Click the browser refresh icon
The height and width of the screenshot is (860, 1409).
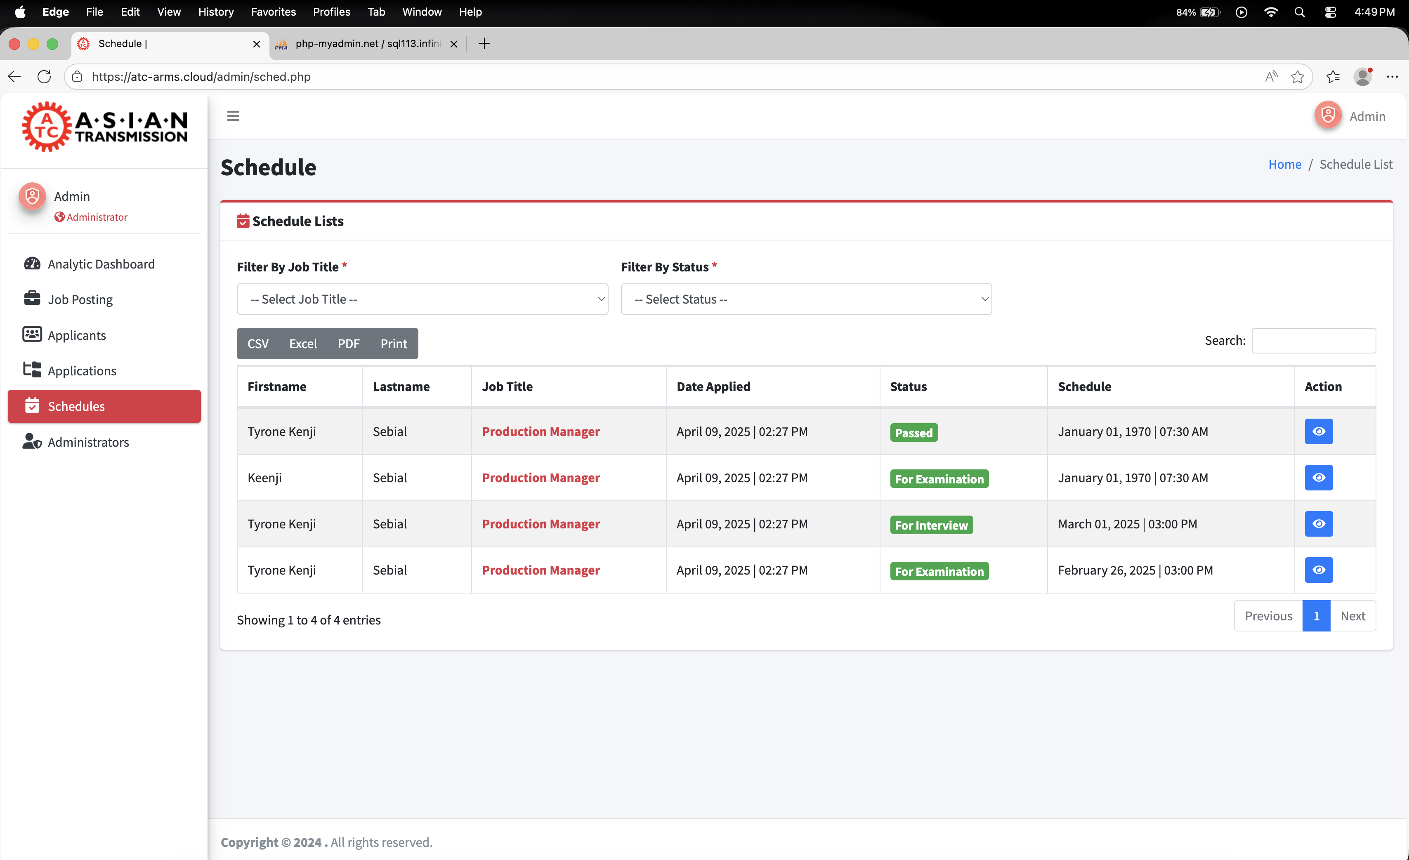[x=44, y=77]
